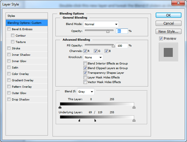Screen dimensions: 187x142
Task: Toggle the Preview checkbox
Action: pyautogui.click(x=161, y=39)
